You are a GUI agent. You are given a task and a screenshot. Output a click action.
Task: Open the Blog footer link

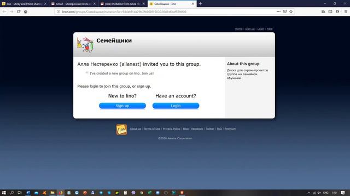186,129
